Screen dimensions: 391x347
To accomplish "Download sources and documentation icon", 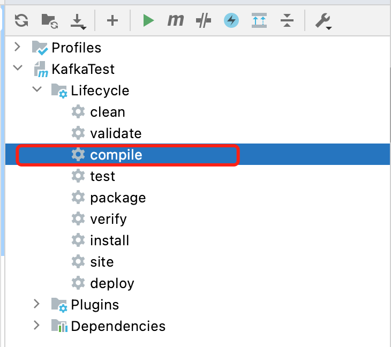I will tap(78, 21).
